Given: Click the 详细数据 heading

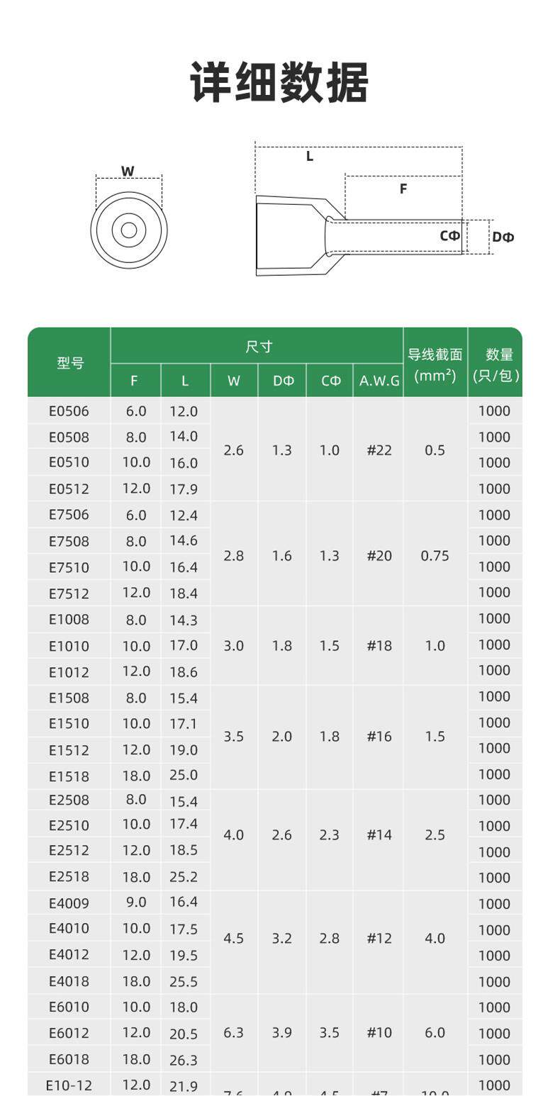Looking at the screenshot, I should click(279, 84).
